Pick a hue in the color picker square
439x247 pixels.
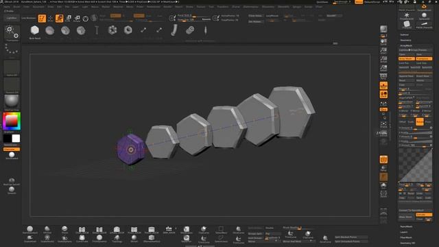pyautogui.click(x=12, y=121)
